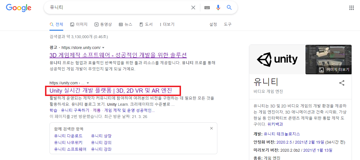This screenshot has width=360, height=160.
Task: Close the 함께 검색한 항목 box
Action: point(211,128)
